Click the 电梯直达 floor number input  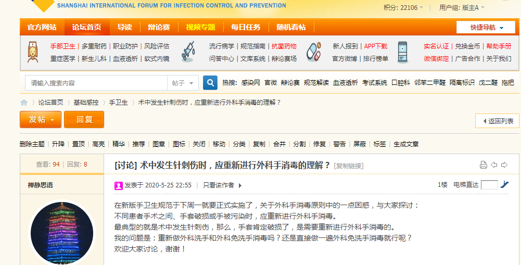tap(489, 185)
